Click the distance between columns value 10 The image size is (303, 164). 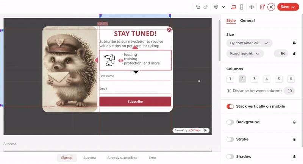coord(290,91)
